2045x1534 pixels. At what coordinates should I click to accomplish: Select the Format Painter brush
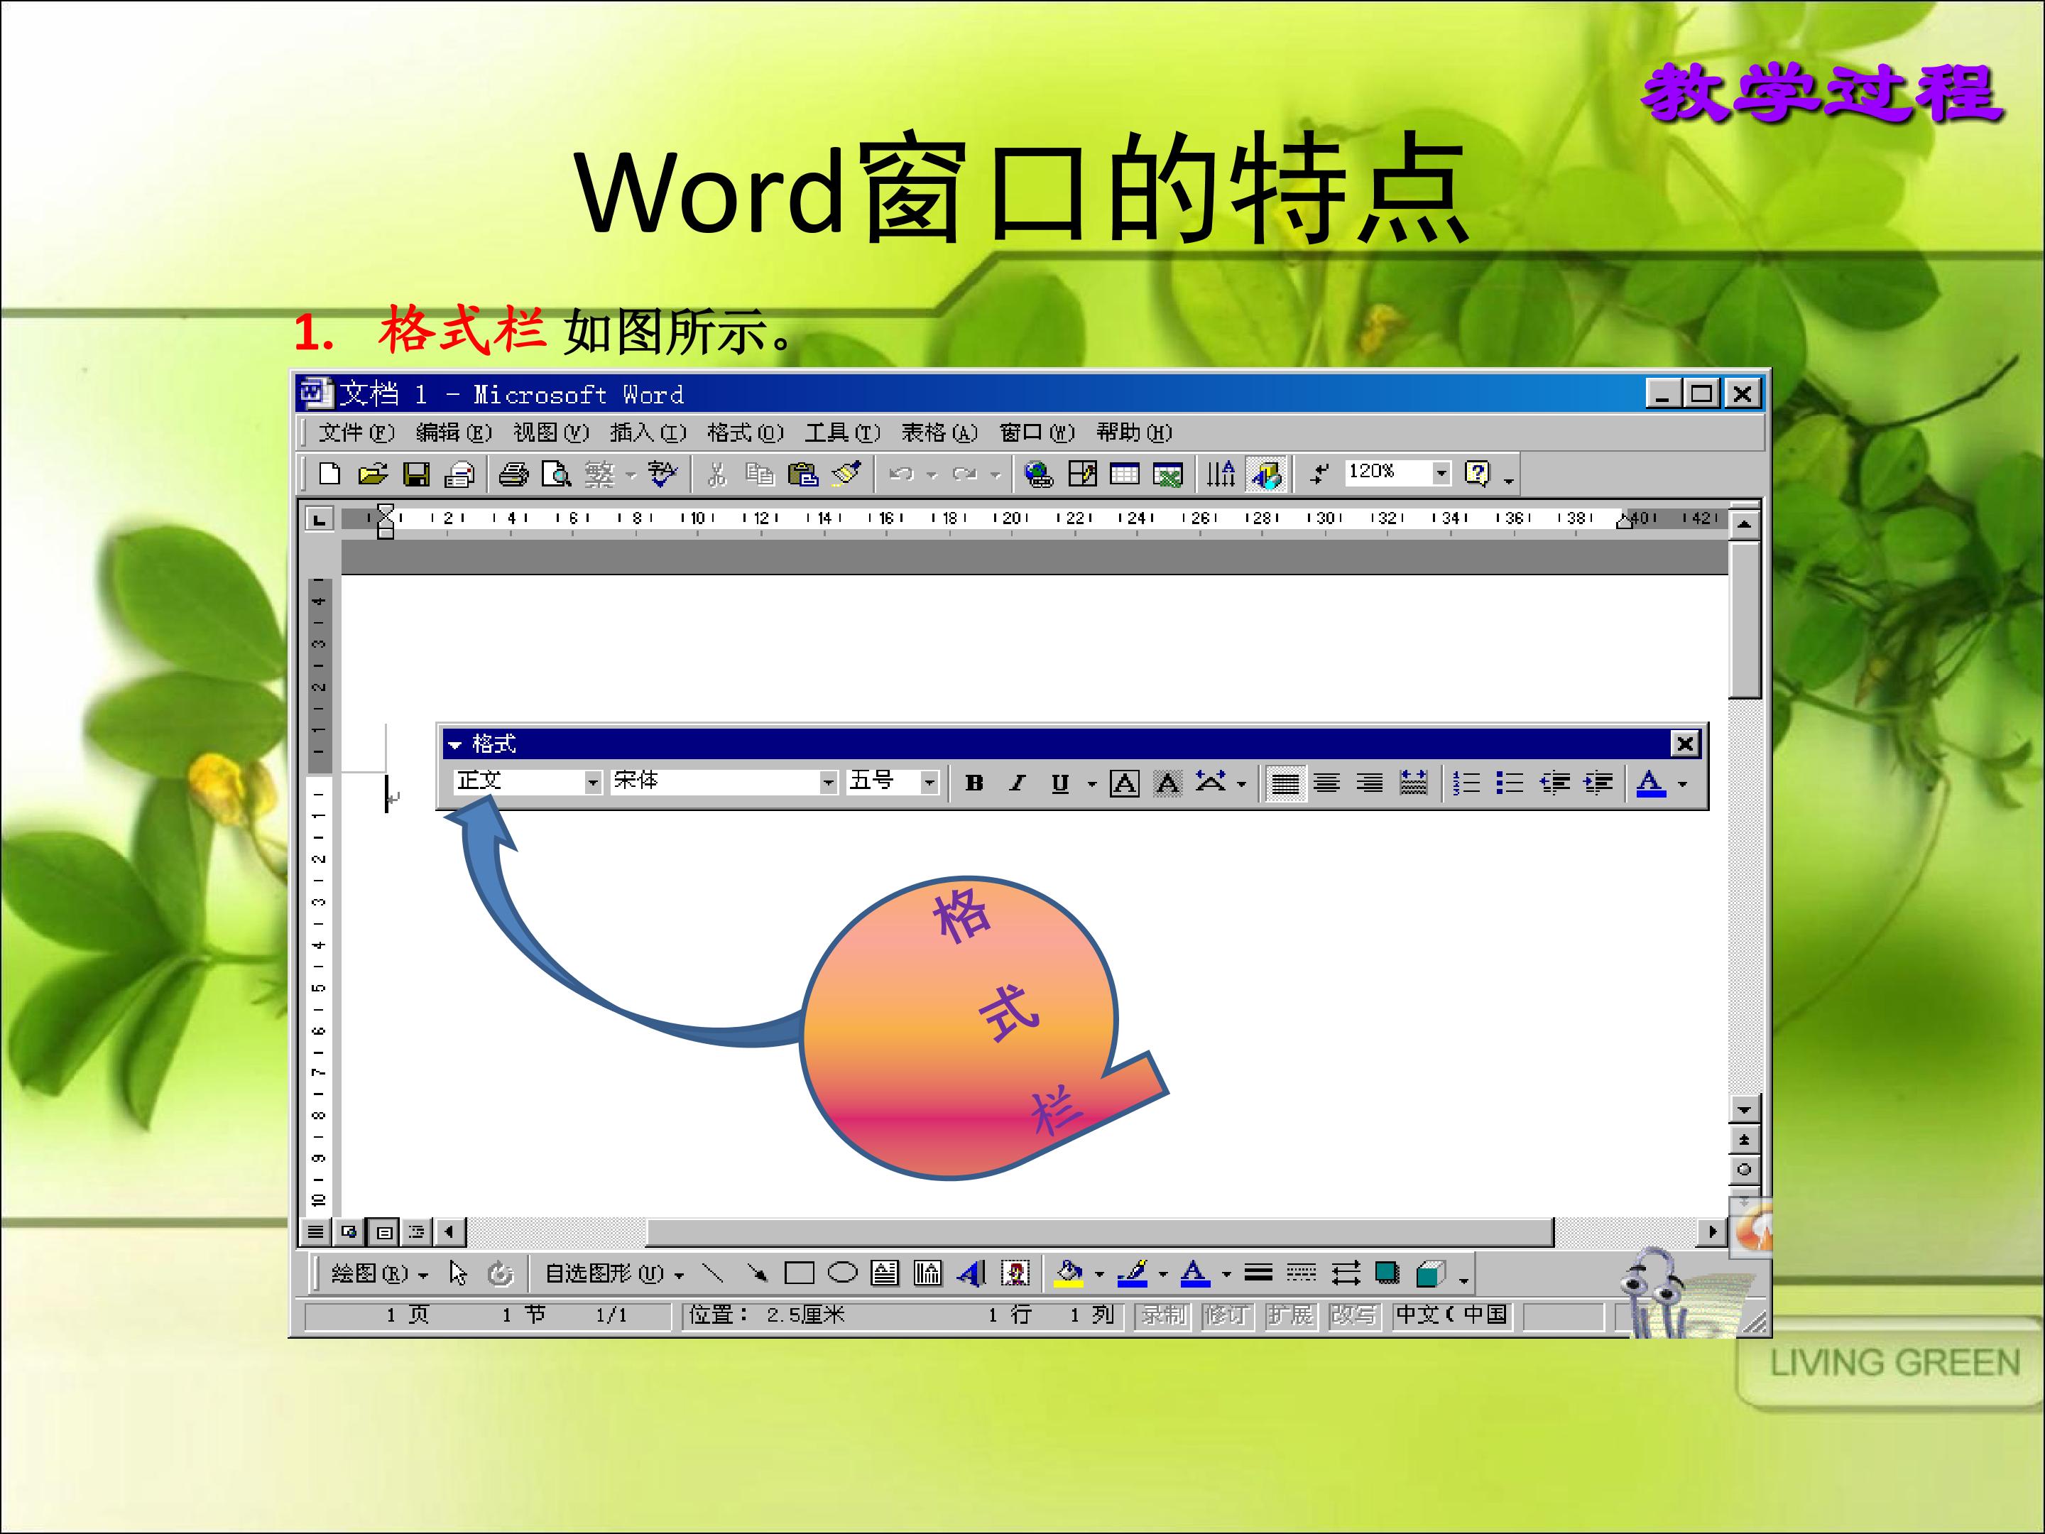click(847, 474)
